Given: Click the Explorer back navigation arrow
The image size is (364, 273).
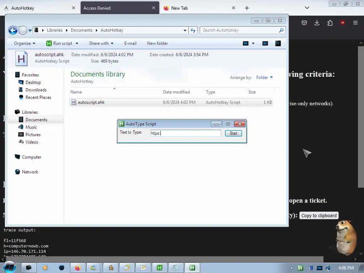Looking at the screenshot, I should (x=13, y=31).
